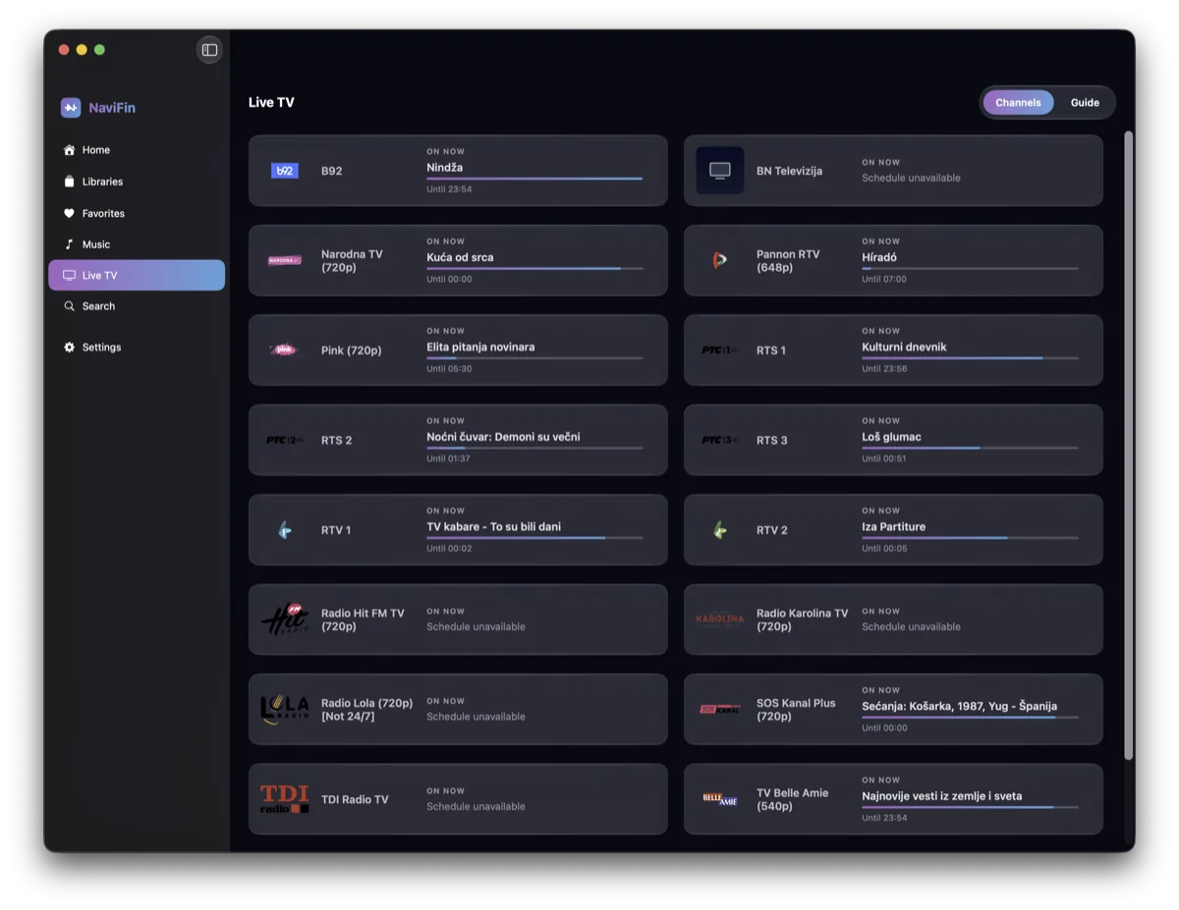Click the channel name TDI Radio TV
Image resolution: width=1179 pixels, height=910 pixels.
[x=355, y=800]
